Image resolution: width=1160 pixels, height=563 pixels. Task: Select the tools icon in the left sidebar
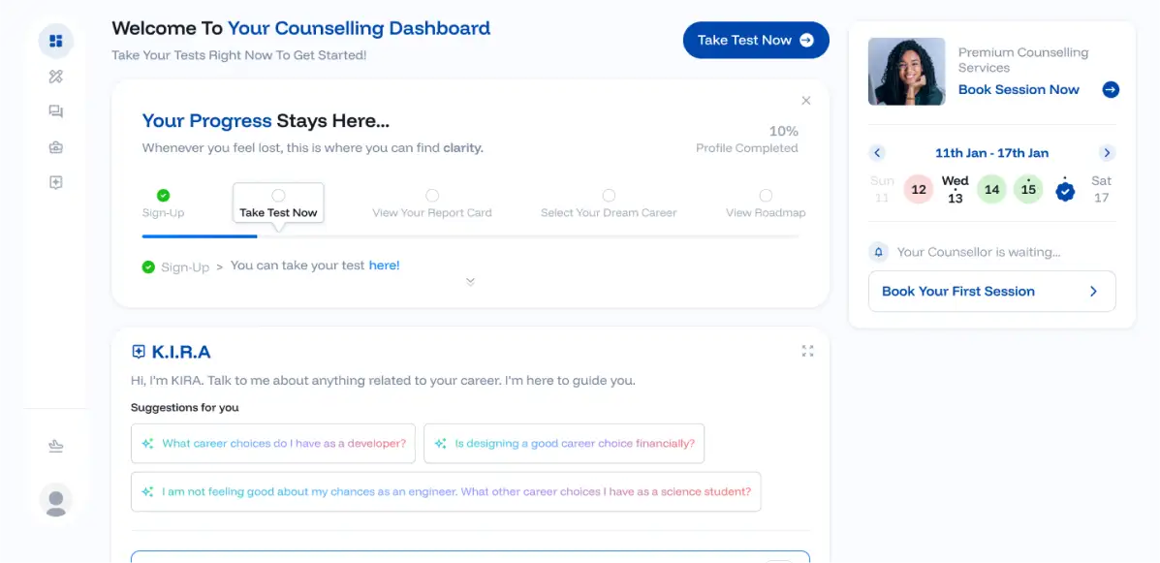[55, 76]
